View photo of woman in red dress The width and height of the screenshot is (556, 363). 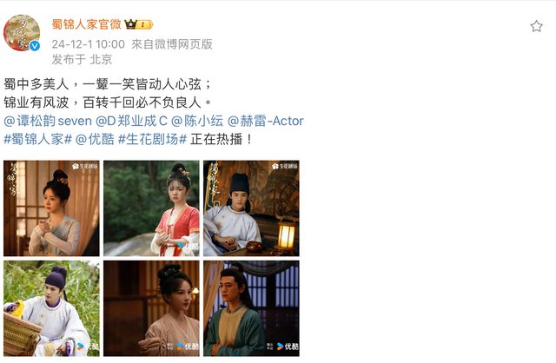(x=151, y=208)
